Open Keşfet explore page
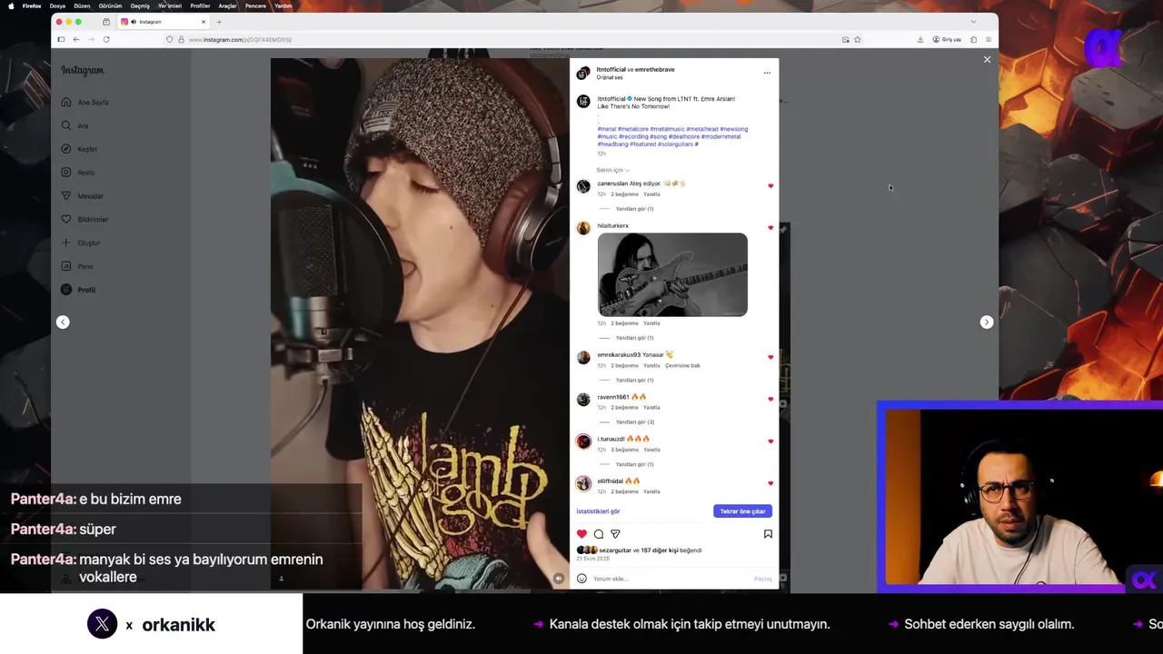1163x654 pixels. [x=80, y=149]
